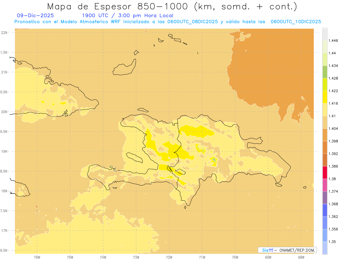Click the purple legend swatch between 1.368 and 1.374

click(x=325, y=198)
